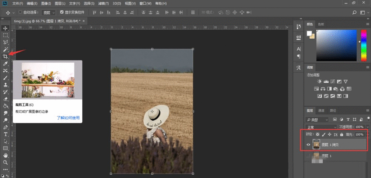Screen dimensions: 371x178
Task: Choose the Pen tool
Action: point(6,127)
